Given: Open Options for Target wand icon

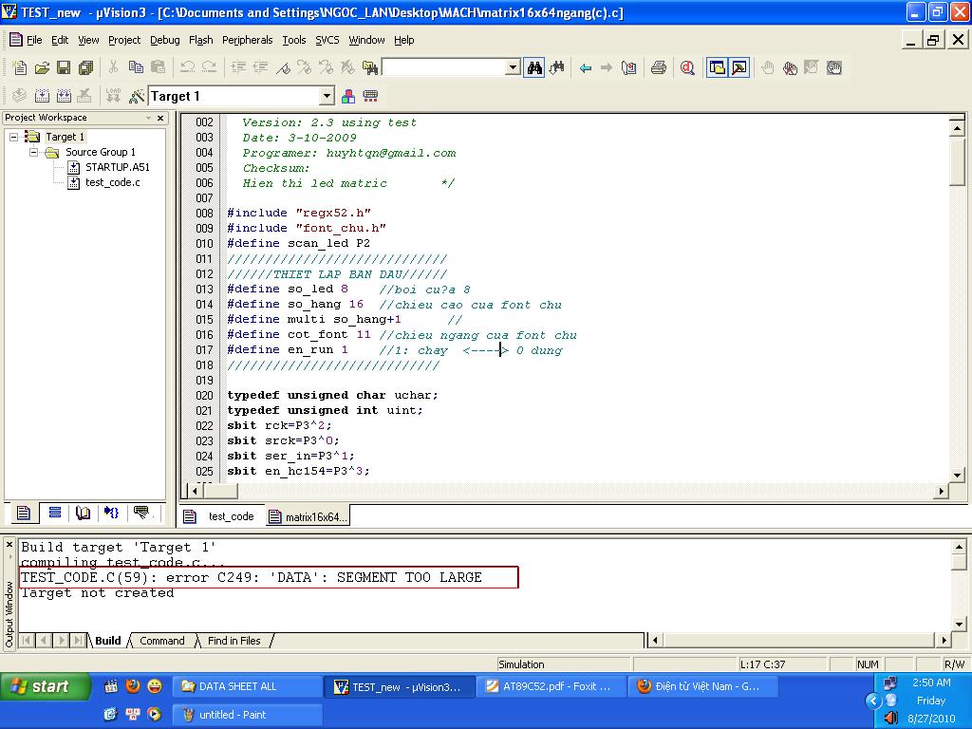Looking at the screenshot, I should click(136, 96).
